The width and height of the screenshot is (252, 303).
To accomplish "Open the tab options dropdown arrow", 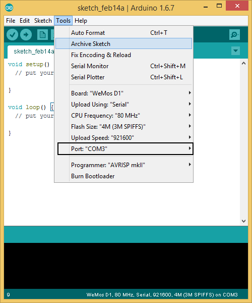I will coord(235,51).
